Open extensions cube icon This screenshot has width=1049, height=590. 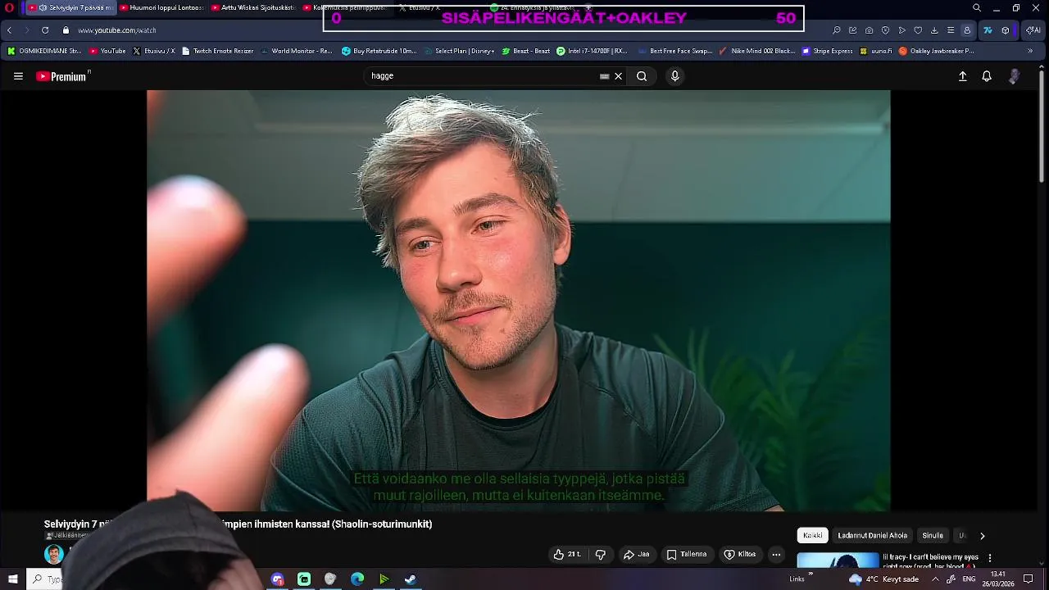(x=1006, y=30)
